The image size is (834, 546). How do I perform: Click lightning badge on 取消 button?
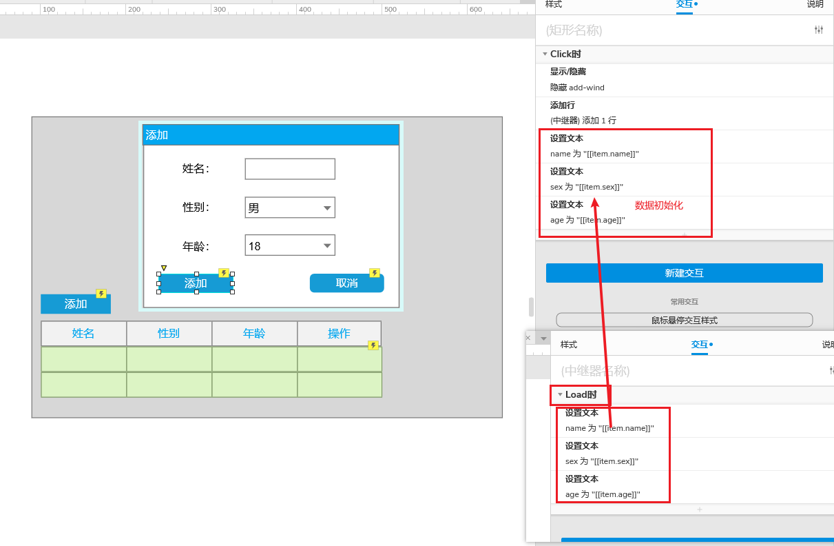coord(375,273)
